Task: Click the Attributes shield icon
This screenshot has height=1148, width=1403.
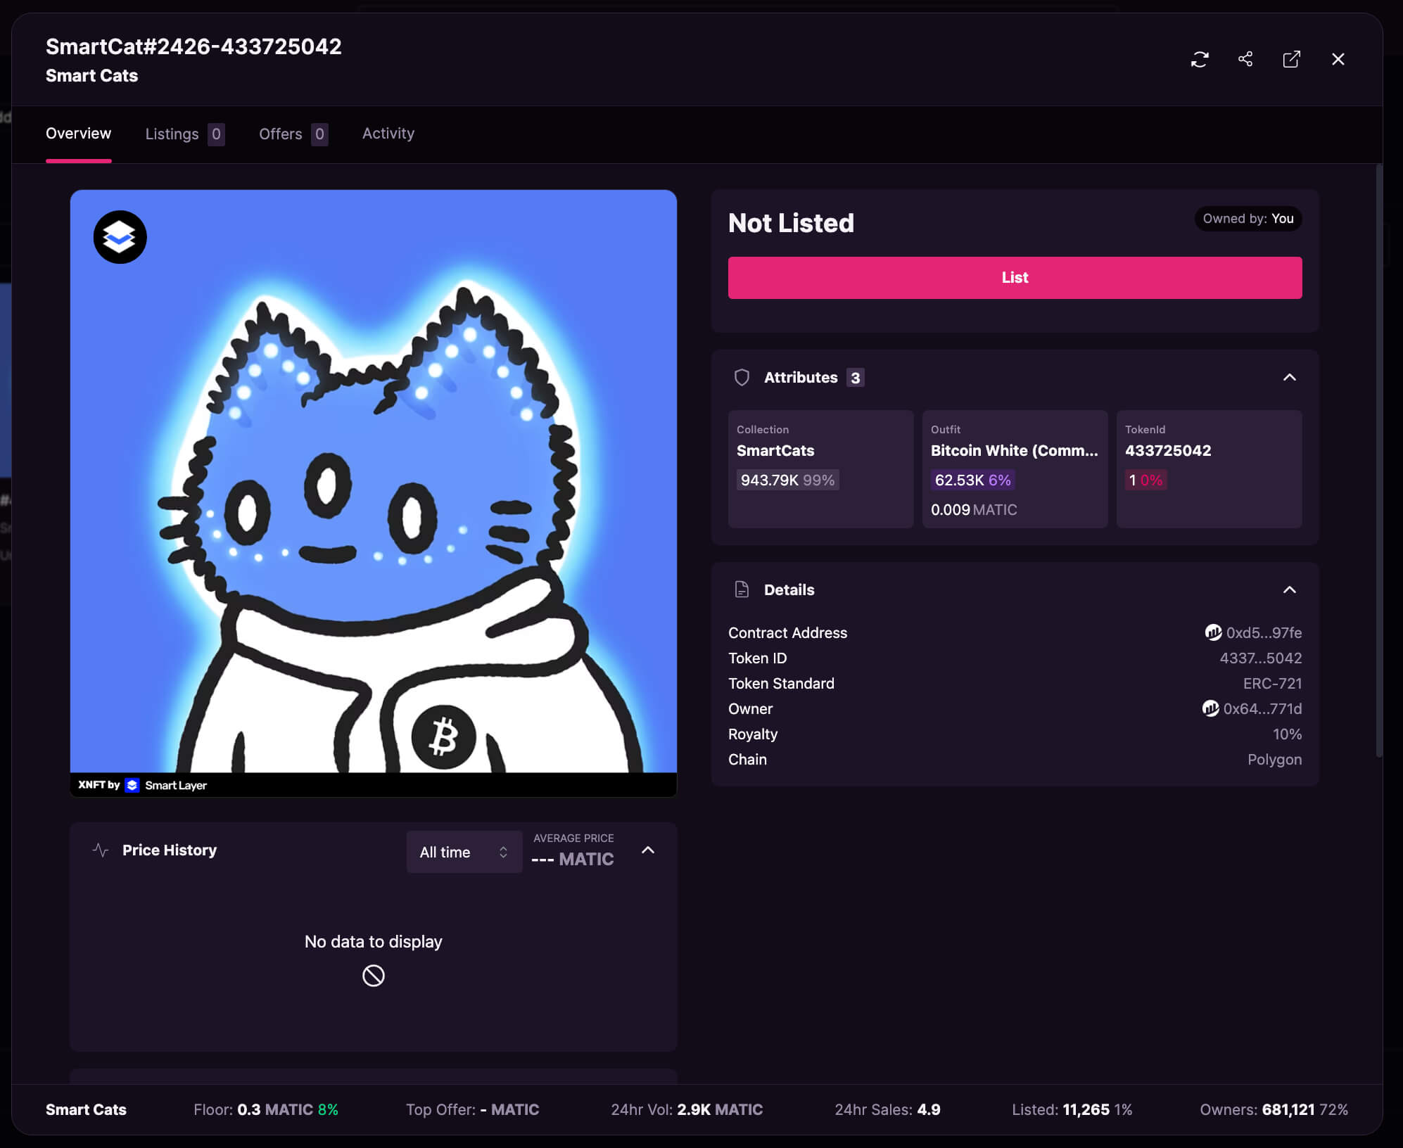Action: (742, 378)
